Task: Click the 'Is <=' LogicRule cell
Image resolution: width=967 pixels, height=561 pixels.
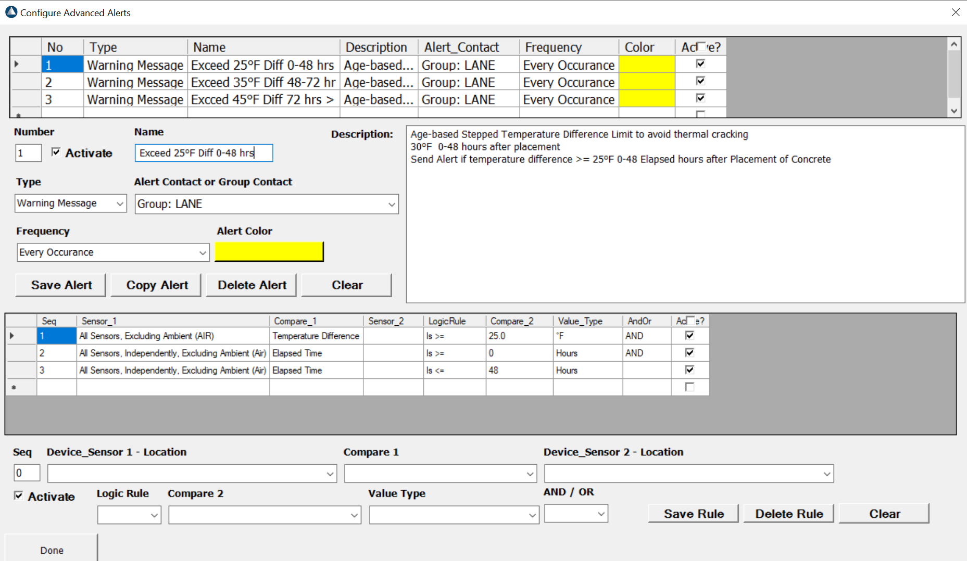Action: point(455,370)
